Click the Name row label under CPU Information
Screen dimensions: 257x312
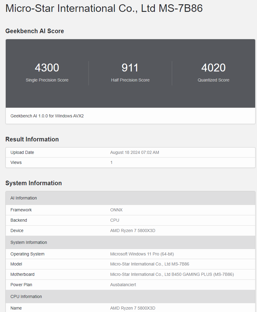pos(16,308)
